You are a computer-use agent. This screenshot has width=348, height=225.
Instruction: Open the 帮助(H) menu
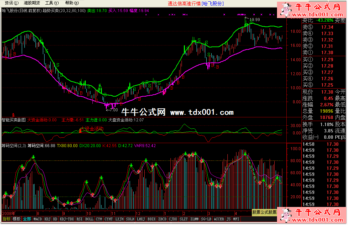point(72,3)
